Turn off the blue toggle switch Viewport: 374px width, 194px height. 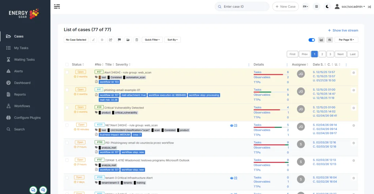click(x=312, y=40)
